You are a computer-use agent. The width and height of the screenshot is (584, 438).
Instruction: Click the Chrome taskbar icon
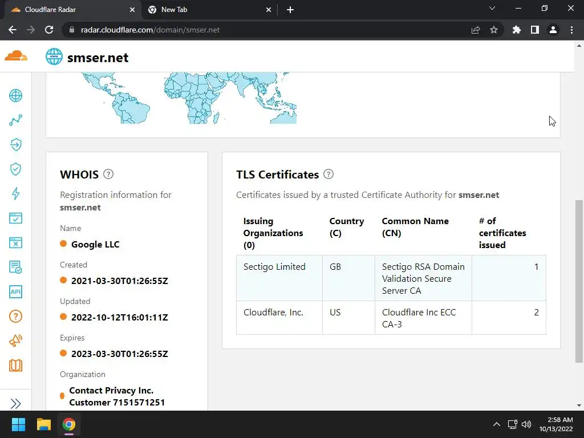(x=68, y=424)
